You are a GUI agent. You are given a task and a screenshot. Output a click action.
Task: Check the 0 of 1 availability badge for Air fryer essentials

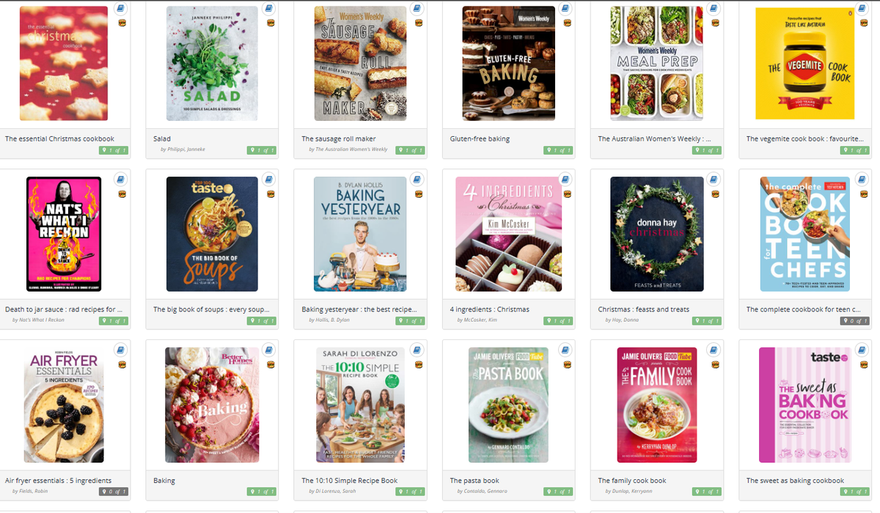(x=114, y=492)
